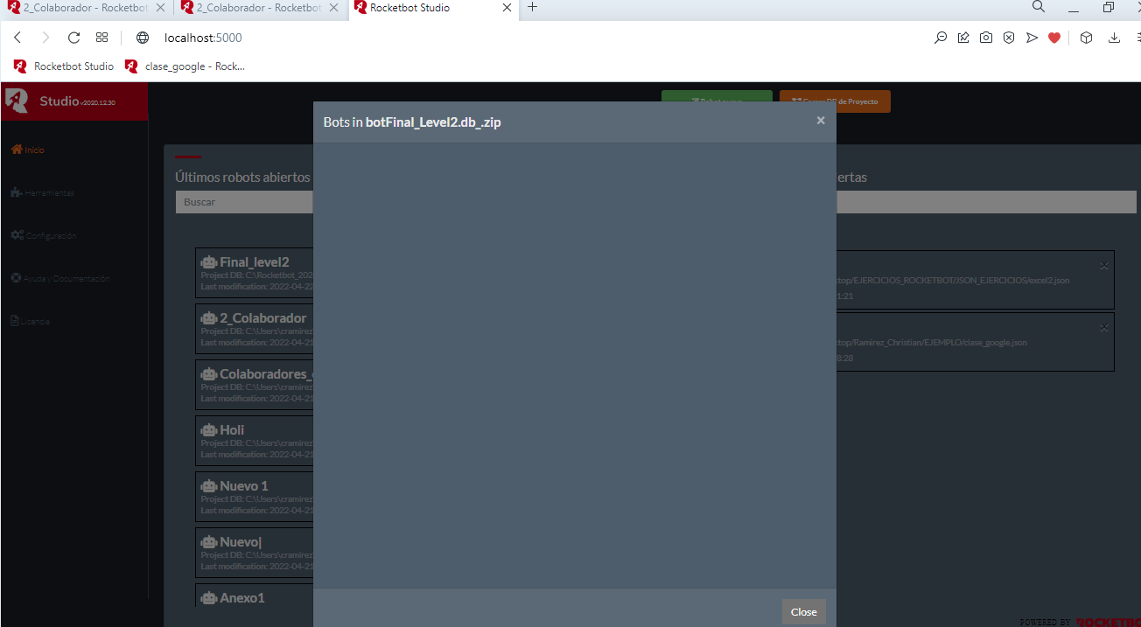Click the orange Cargar DB de Proyecto button
The image size is (1141, 627).
pos(834,101)
